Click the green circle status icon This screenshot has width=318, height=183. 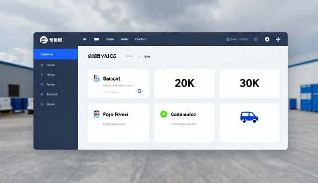coord(163,114)
